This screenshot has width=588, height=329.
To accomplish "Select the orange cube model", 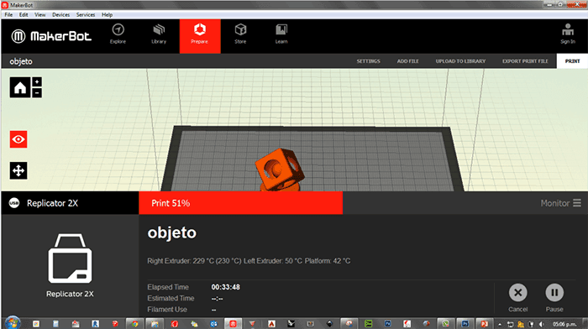I will pyautogui.click(x=280, y=170).
